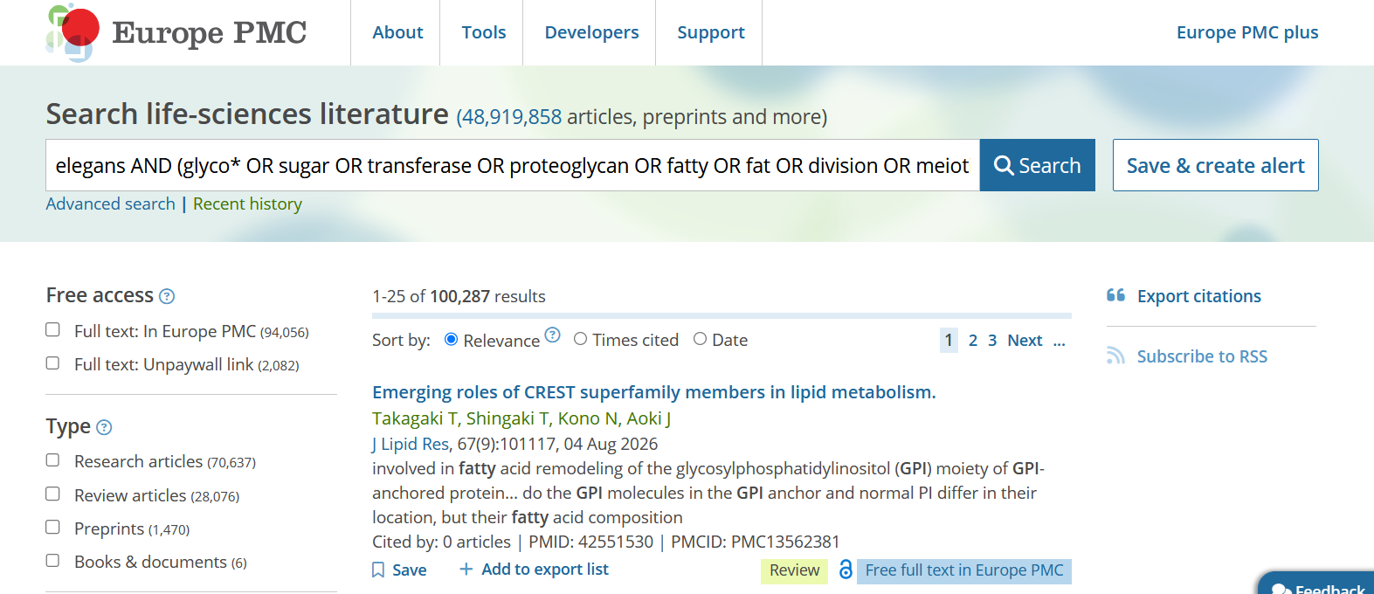Open the Developers menu

pos(591,32)
